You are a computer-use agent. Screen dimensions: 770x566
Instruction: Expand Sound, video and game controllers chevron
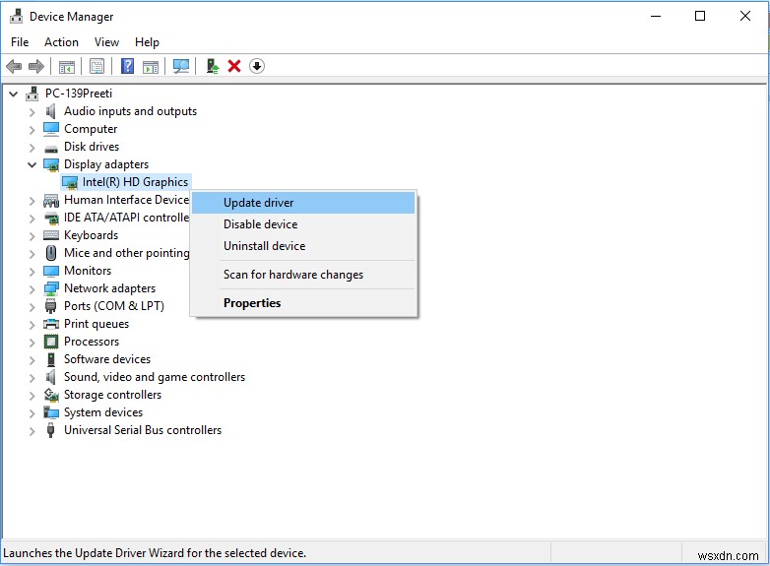pos(32,377)
